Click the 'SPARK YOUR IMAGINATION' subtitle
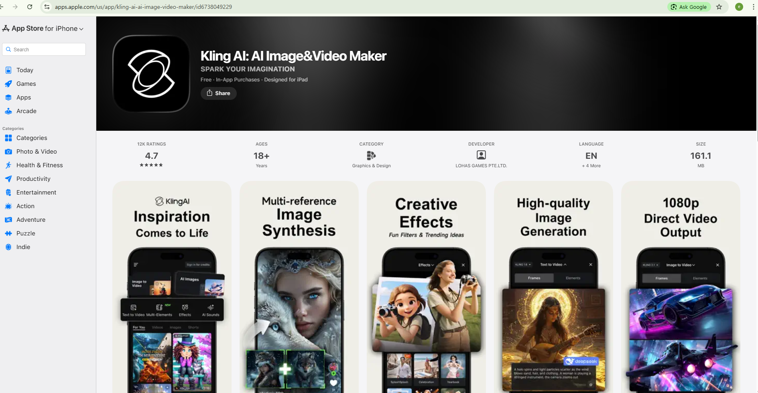758x393 pixels. (x=248, y=69)
